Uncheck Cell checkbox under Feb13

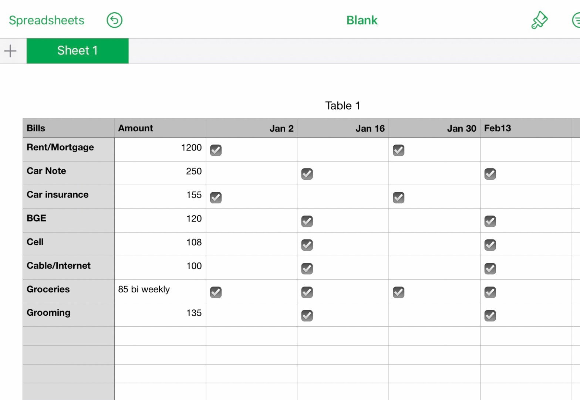(x=490, y=245)
